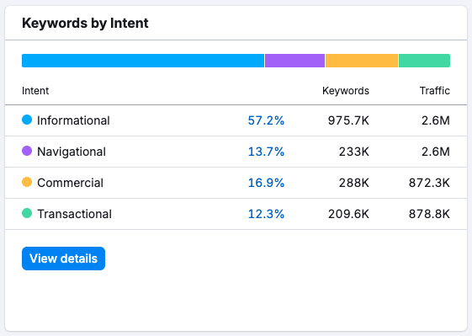Click the green Transactional bar segment

(x=424, y=61)
